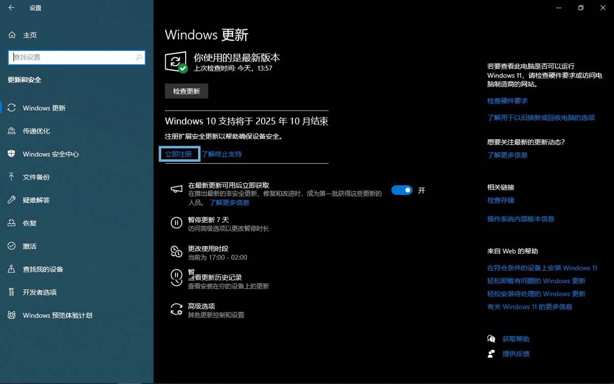Open the 检查硬件要求 link
614x384 pixels.
[508, 101]
